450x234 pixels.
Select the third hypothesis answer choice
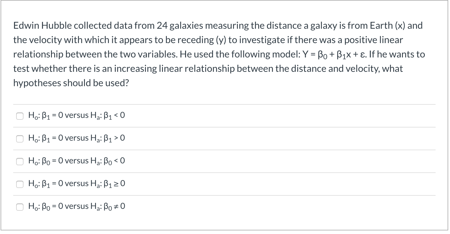20,161
